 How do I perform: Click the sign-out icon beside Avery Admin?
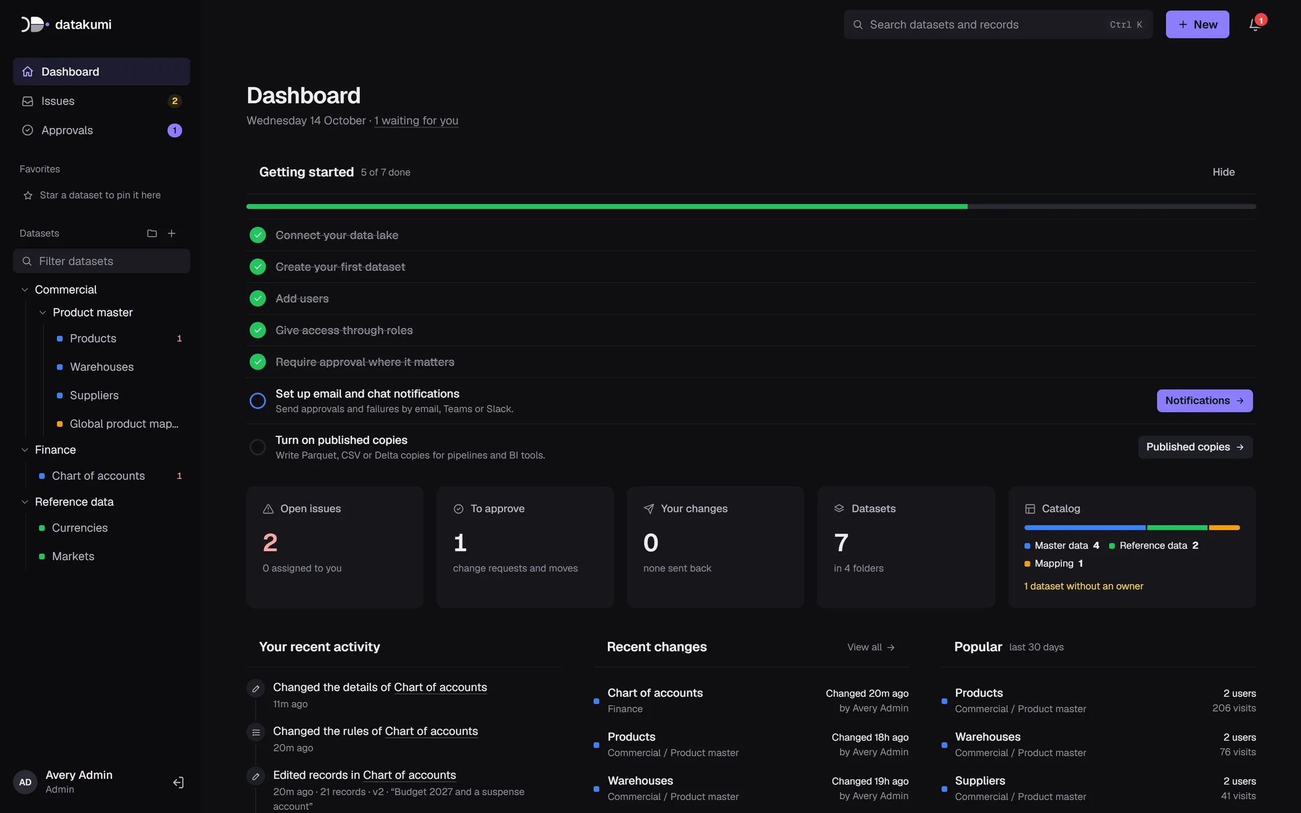pyautogui.click(x=178, y=782)
